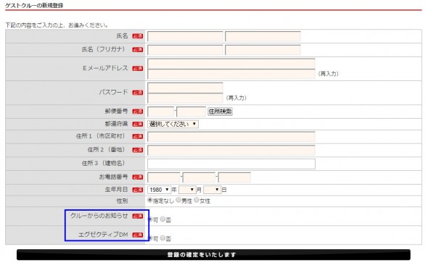The image size is (428, 265).
Task: Click the 必須 badge beside パスワード
Action: 138,93
